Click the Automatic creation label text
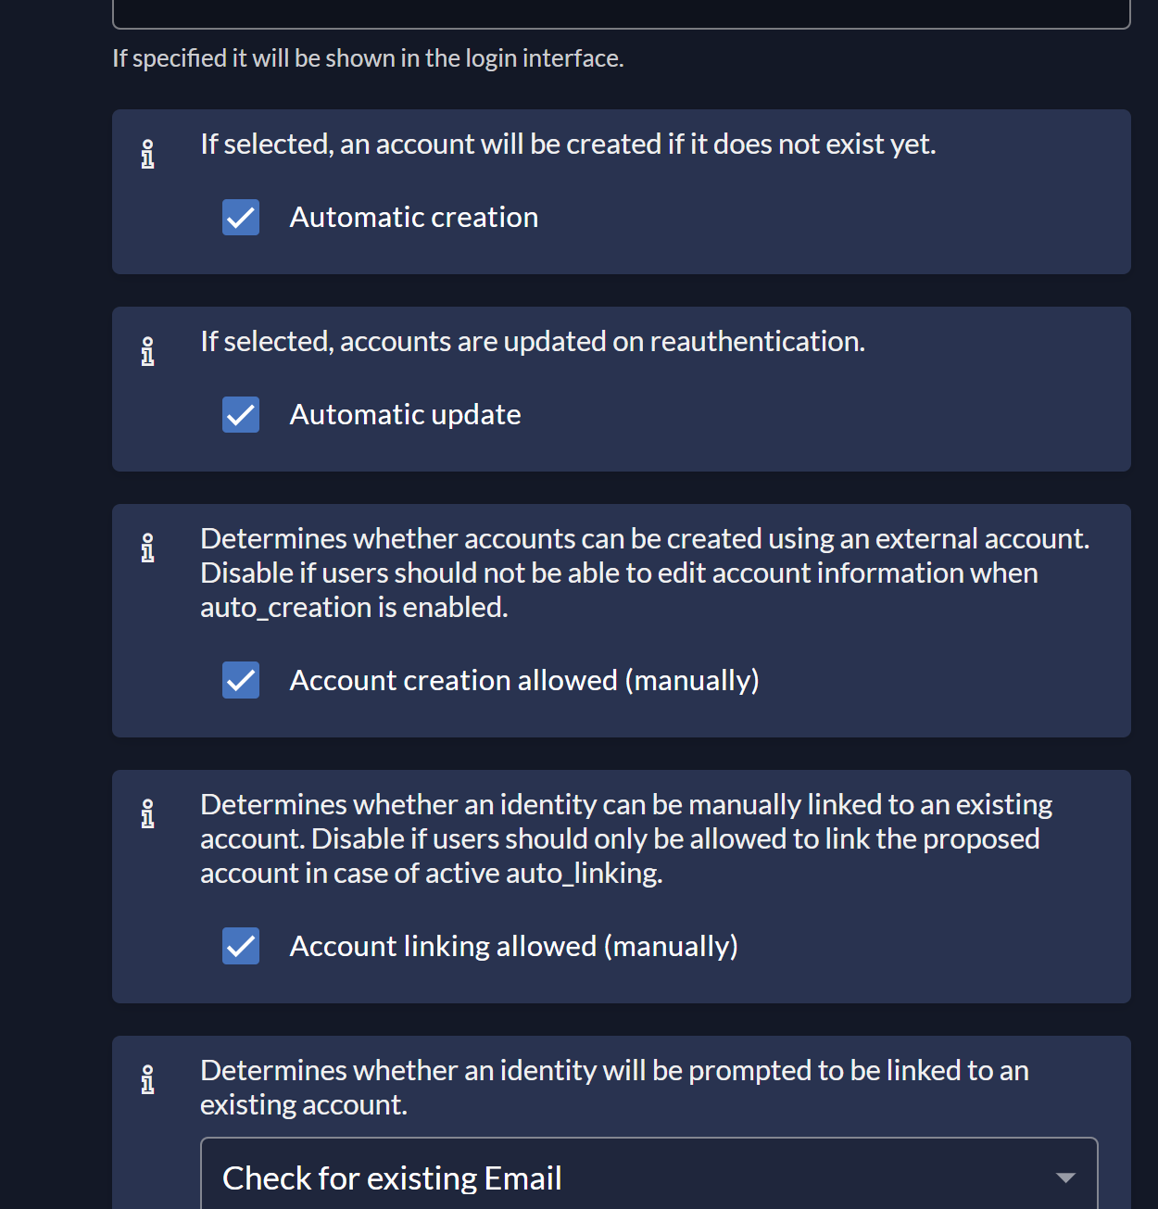 tap(414, 217)
